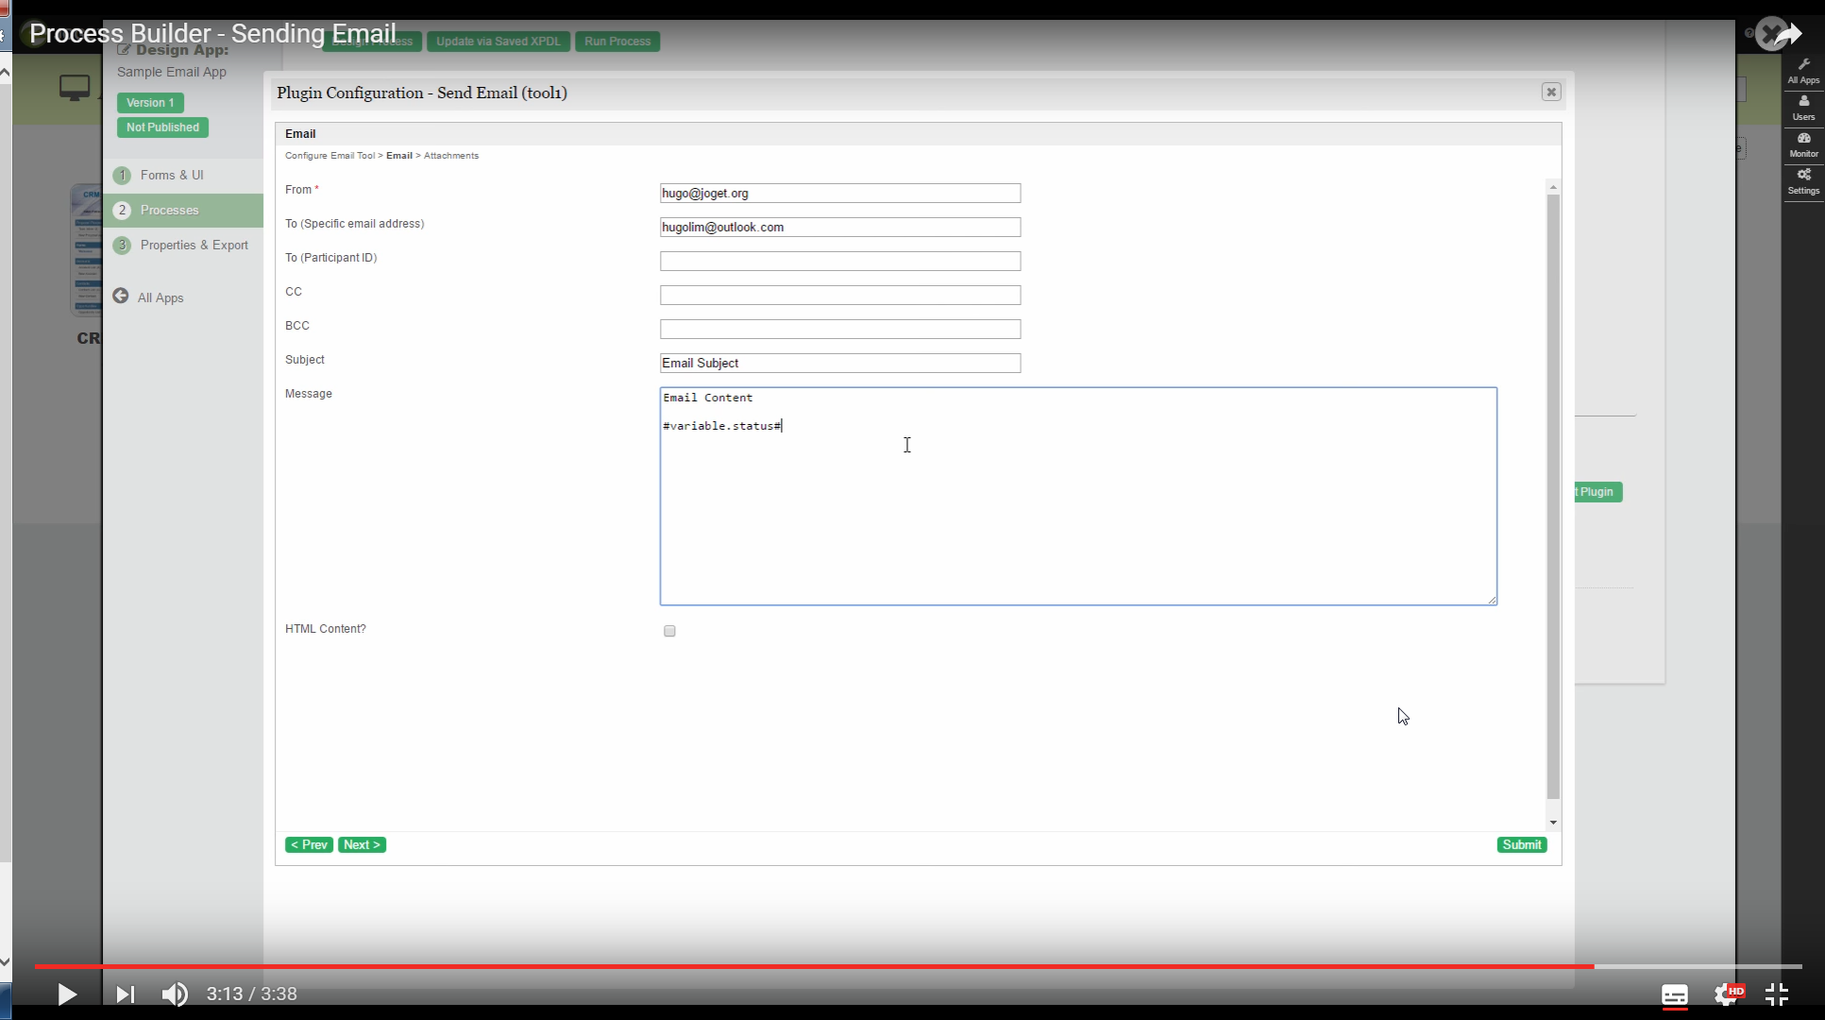This screenshot has height=1020, width=1825.
Task: Click the Subject input field
Action: [x=839, y=363]
